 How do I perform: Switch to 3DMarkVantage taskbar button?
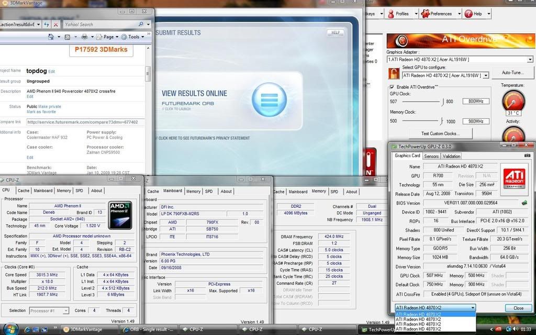pyautogui.click(x=89, y=330)
